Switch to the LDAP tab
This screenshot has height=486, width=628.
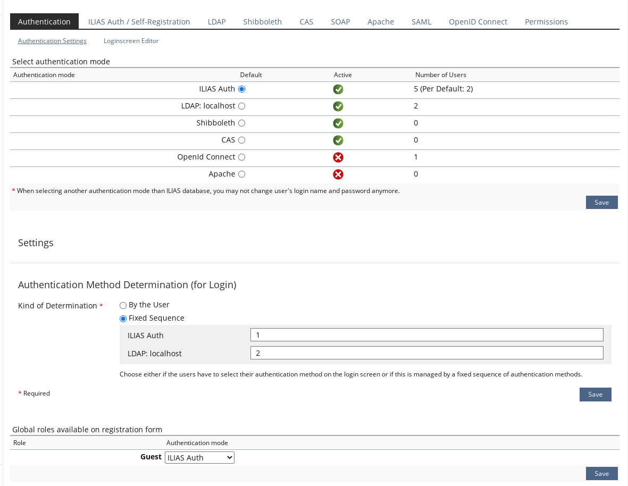click(216, 22)
